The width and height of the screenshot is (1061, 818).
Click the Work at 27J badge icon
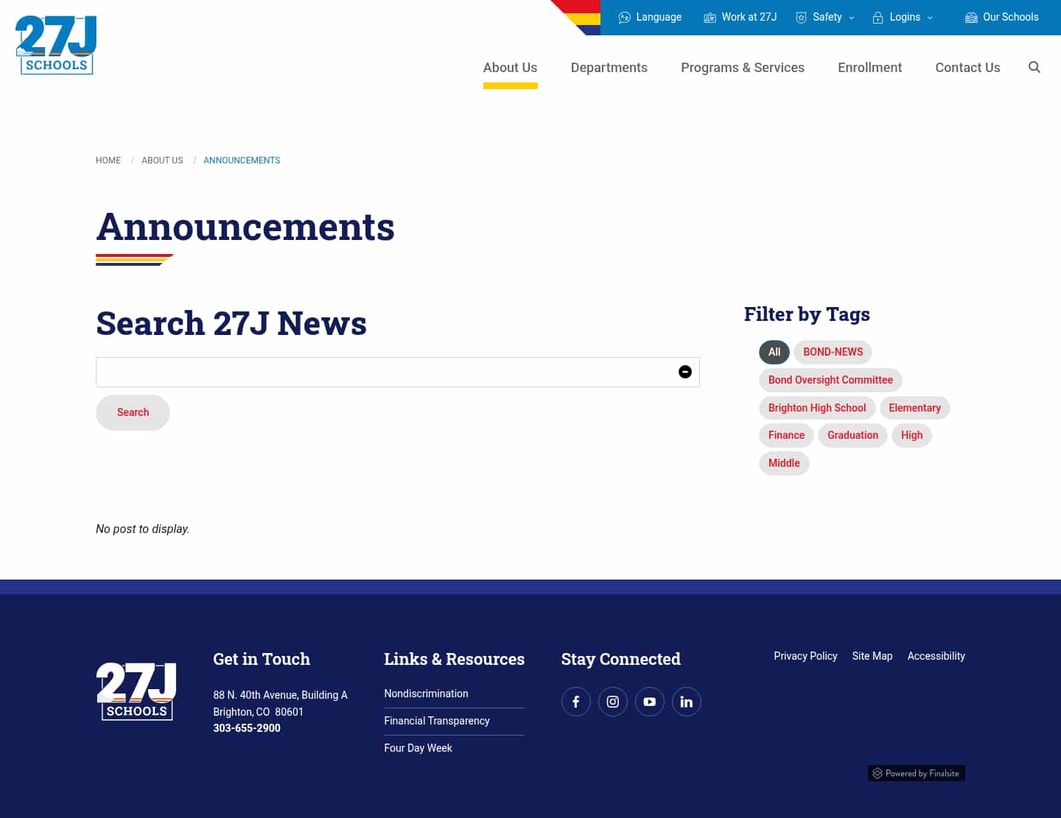click(x=710, y=18)
